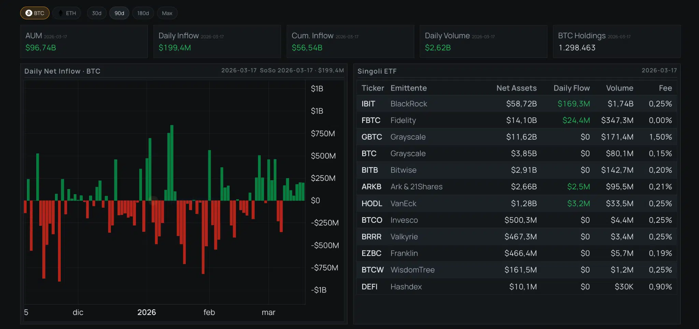Sort by the Volume column header
This screenshot has width=699, height=329.
coord(619,88)
